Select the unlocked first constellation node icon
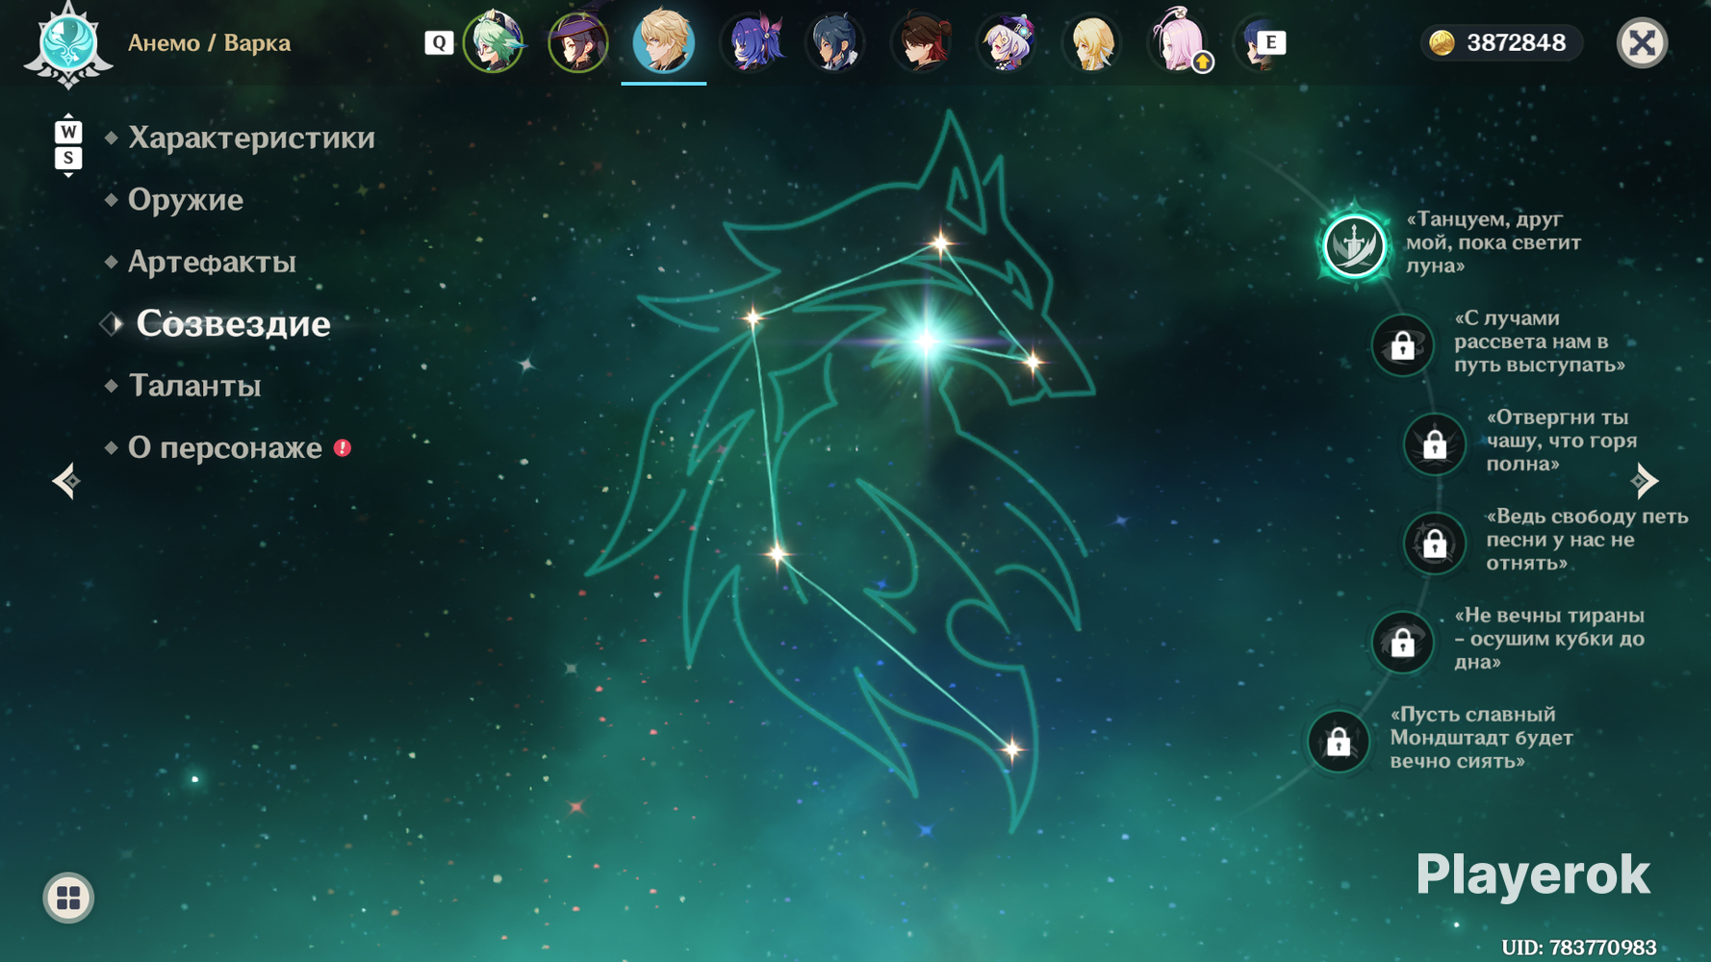Viewport: 1711px width, 962px height. click(1354, 246)
